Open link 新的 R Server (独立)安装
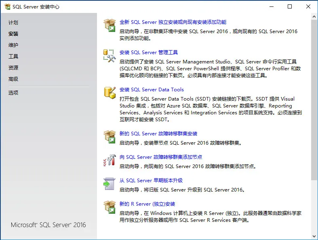Image resolution: width=318 pixels, height=240 pixels. [147, 204]
